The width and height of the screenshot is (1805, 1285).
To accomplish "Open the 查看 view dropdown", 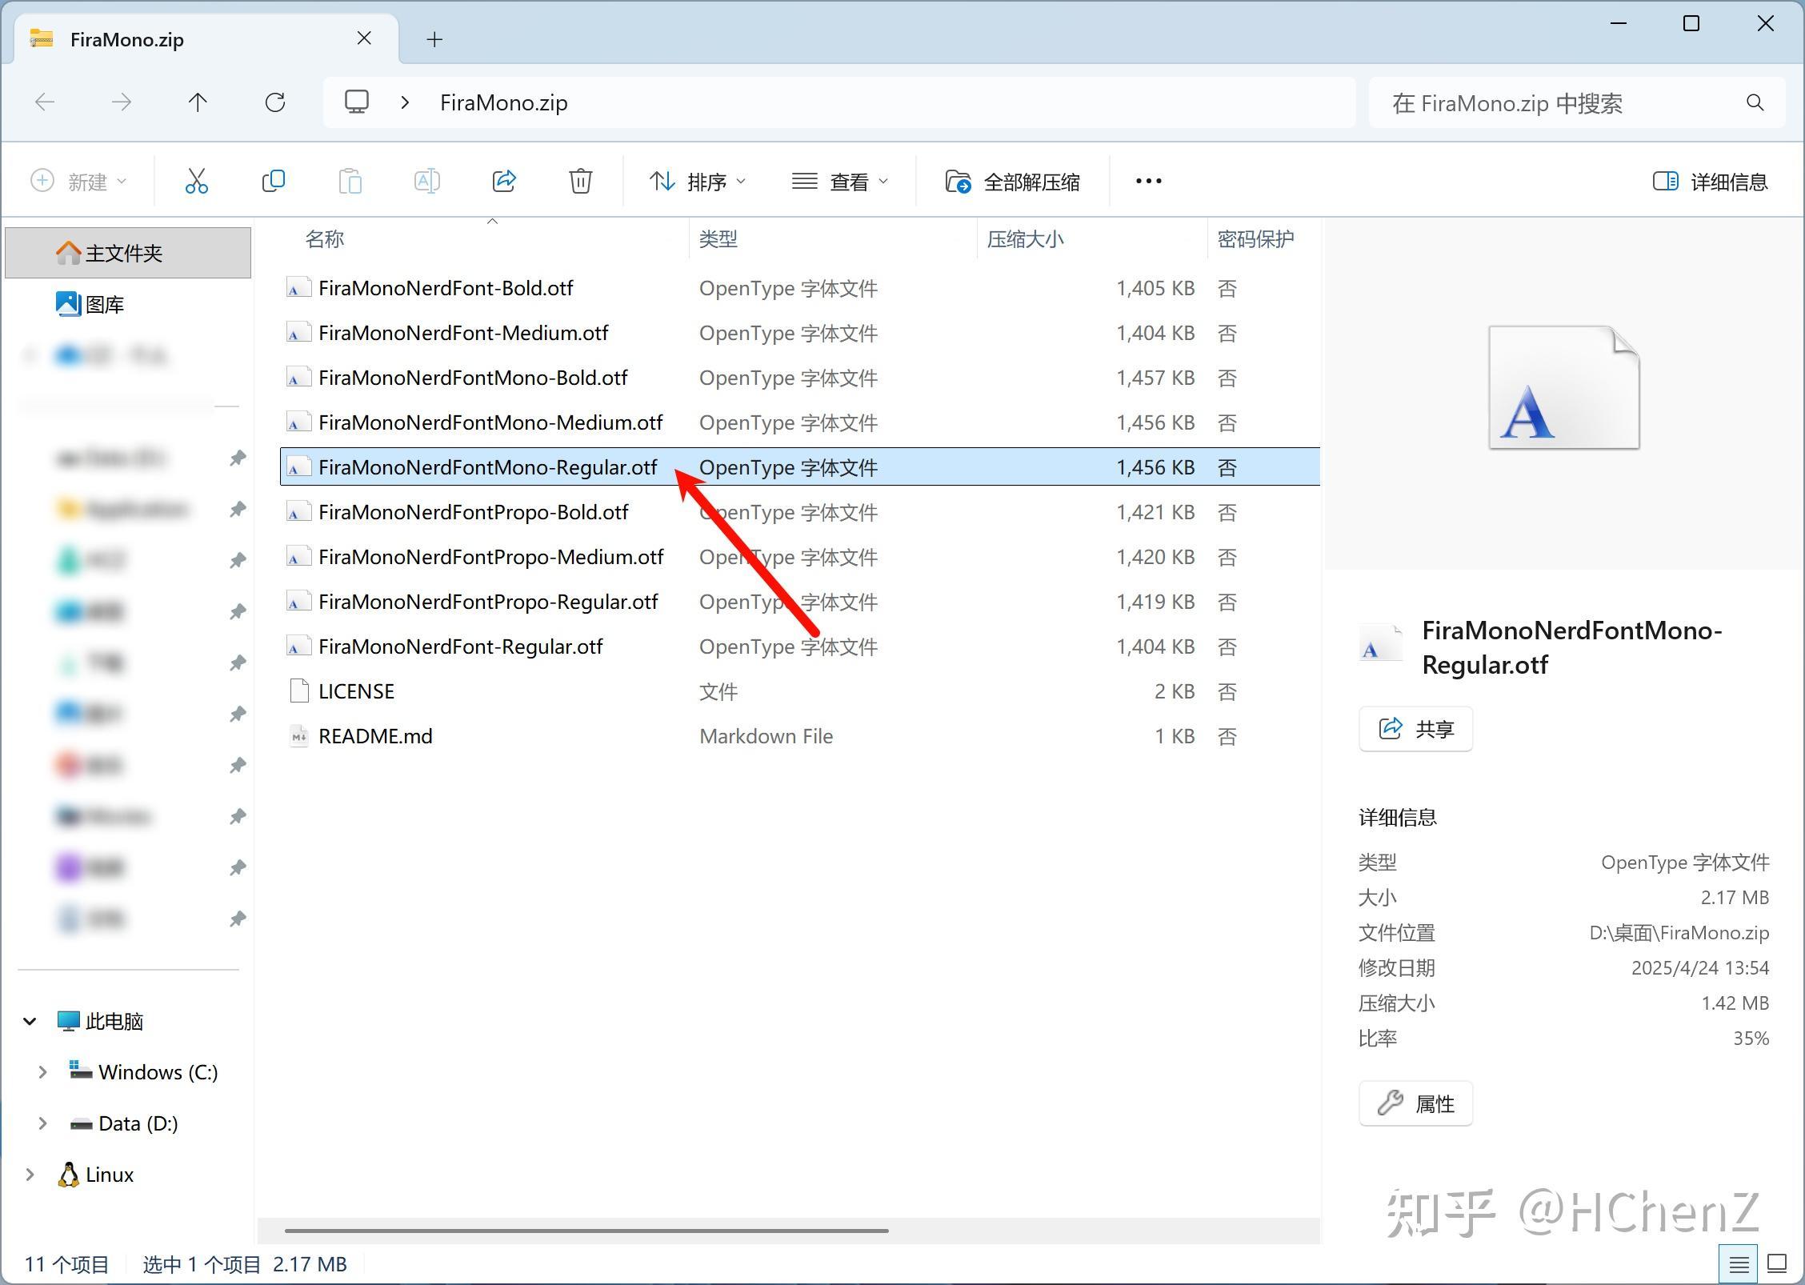I will (840, 182).
